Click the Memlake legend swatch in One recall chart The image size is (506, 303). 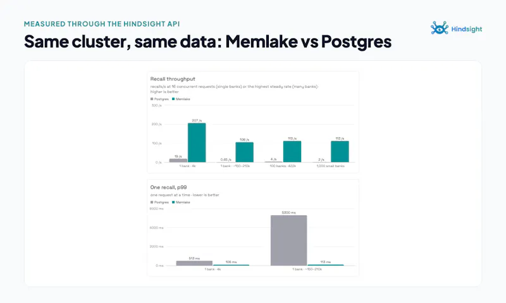click(173, 202)
